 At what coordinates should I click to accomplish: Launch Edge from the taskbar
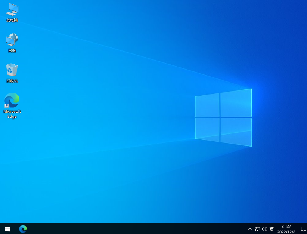pyautogui.click(x=23, y=229)
